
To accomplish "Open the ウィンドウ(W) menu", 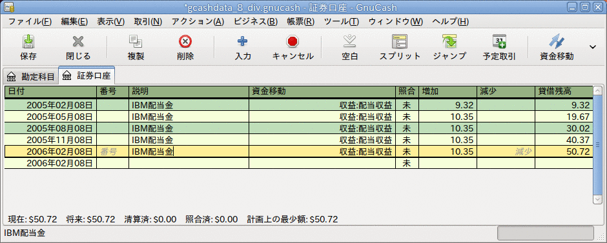I will (396, 22).
